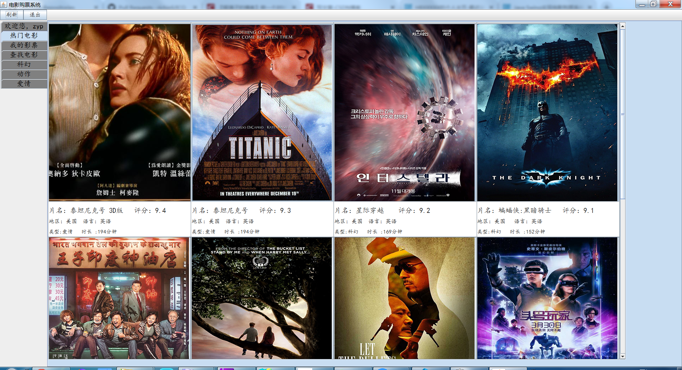Click rating text 评分: 9.1
The height and width of the screenshot is (370, 682).
(x=578, y=210)
